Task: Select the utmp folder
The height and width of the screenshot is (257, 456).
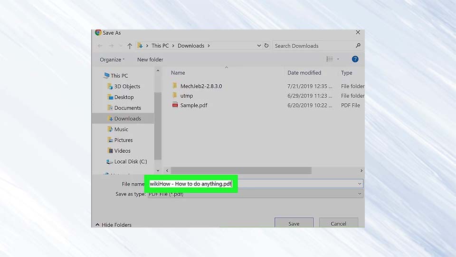Action: point(186,96)
